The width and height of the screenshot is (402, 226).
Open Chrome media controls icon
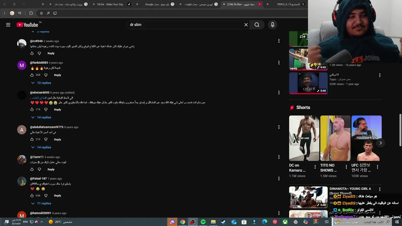click(20, 13)
